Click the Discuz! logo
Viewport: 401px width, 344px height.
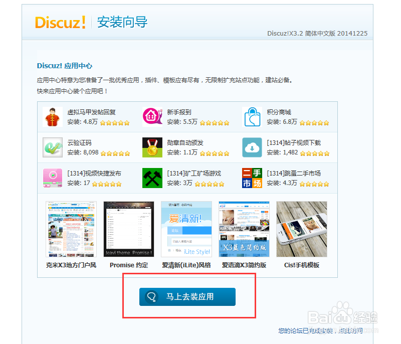point(60,22)
